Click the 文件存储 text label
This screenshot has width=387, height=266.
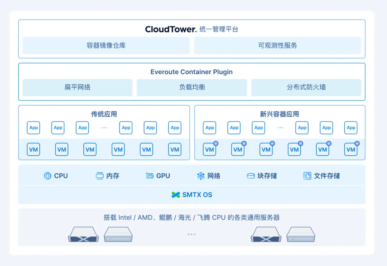[x=327, y=176]
